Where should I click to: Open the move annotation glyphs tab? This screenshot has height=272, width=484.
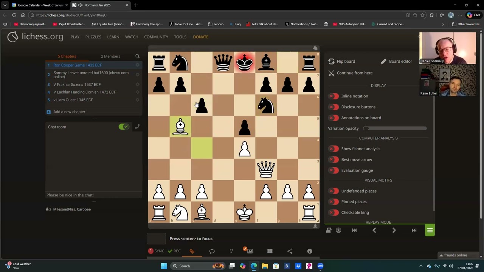click(231, 251)
